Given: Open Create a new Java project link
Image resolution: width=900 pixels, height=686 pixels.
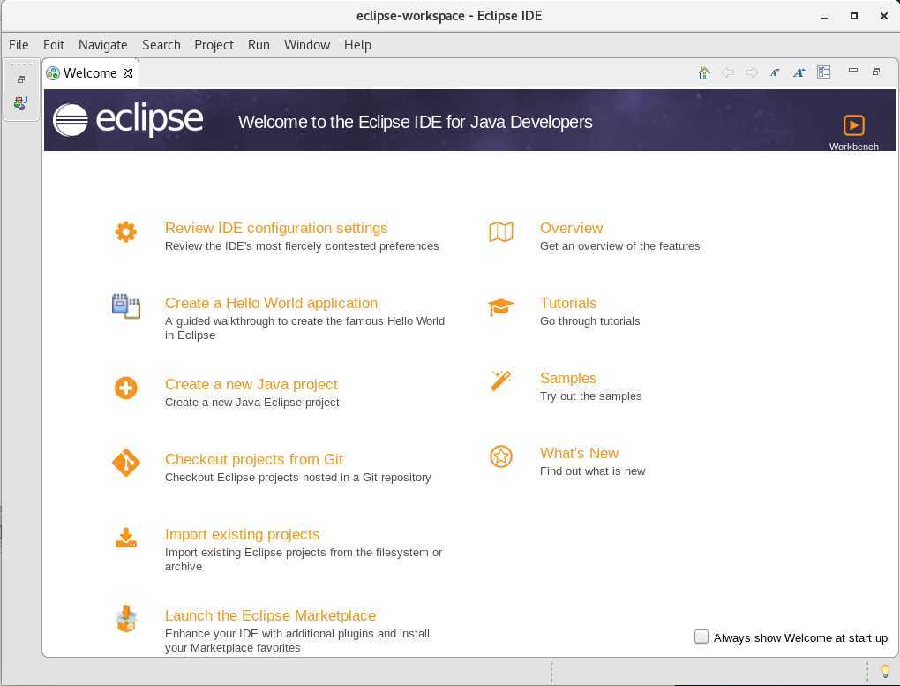Looking at the screenshot, I should click(251, 384).
